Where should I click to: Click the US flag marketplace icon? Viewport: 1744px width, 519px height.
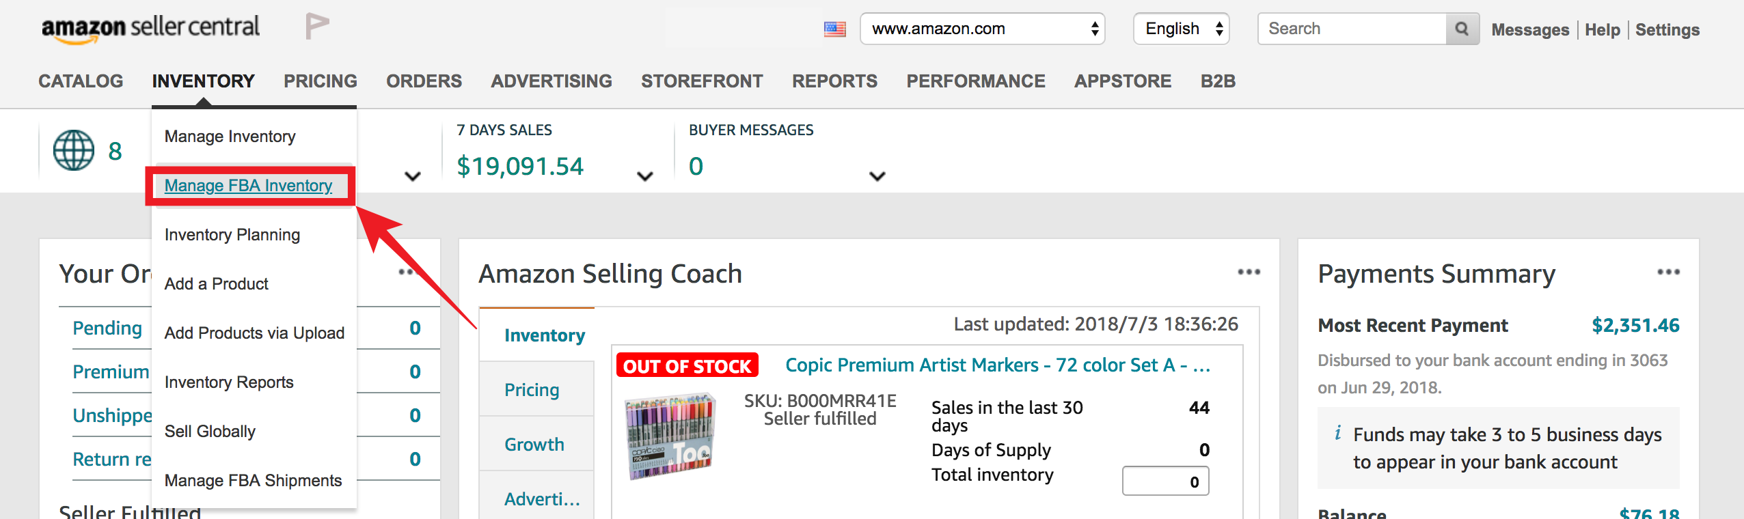click(834, 29)
